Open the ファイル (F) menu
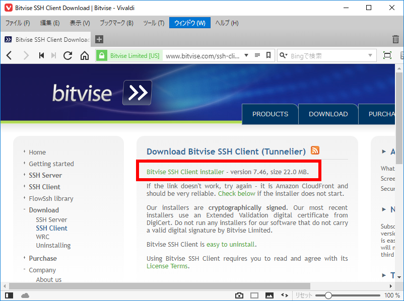Viewport: 404px width, 301px height. coord(18,23)
